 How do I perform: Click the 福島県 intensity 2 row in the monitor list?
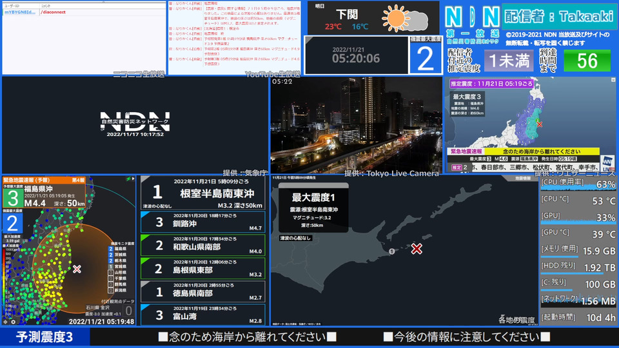117,249
